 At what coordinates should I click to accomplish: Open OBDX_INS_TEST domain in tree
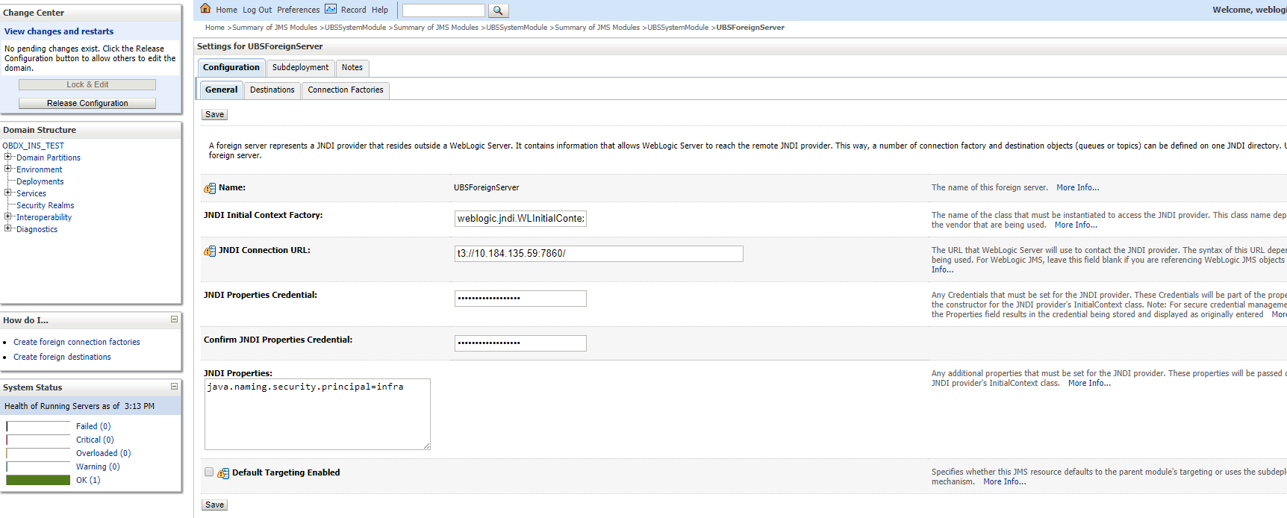(x=34, y=146)
